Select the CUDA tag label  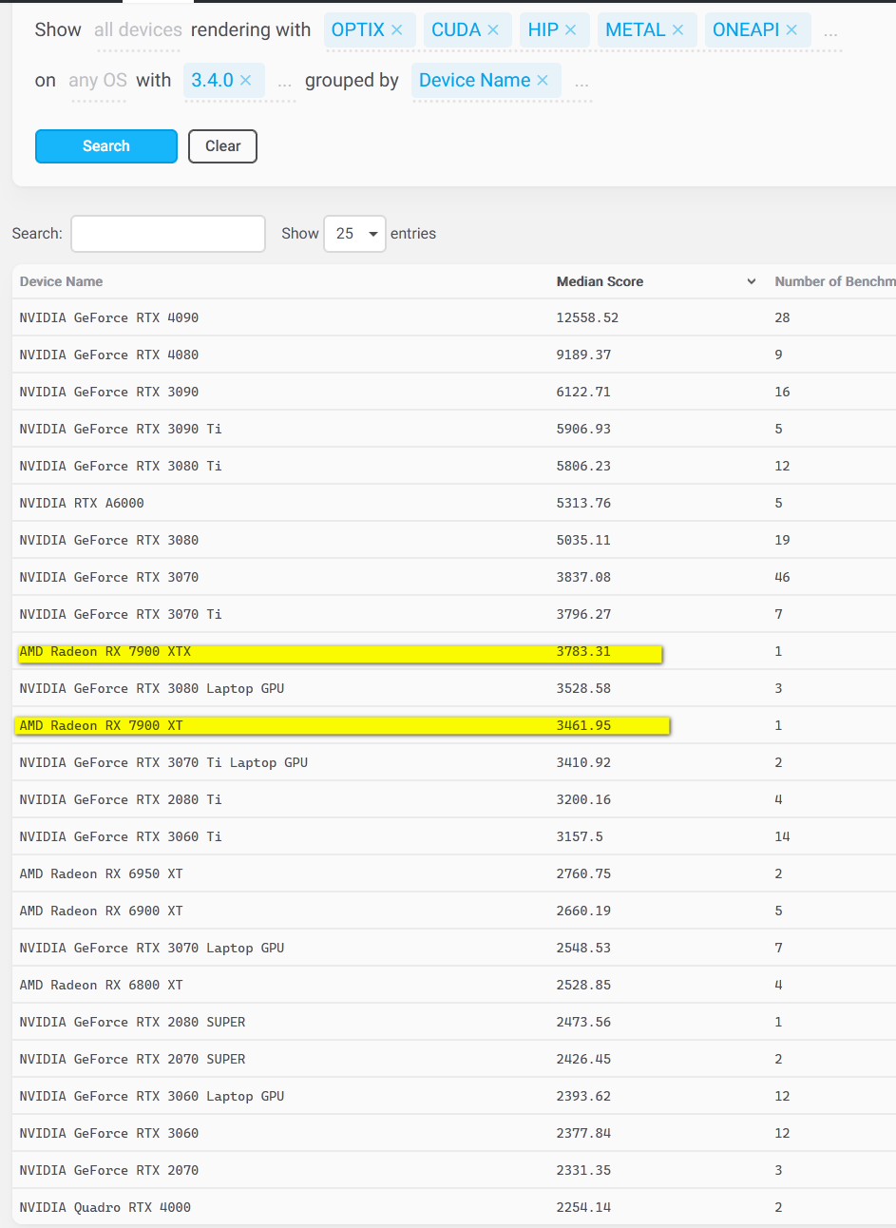point(456,30)
